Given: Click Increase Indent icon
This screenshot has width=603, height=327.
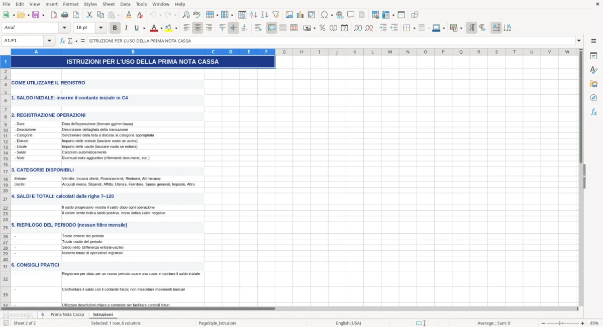Looking at the screenshot, I should click(x=383, y=28).
